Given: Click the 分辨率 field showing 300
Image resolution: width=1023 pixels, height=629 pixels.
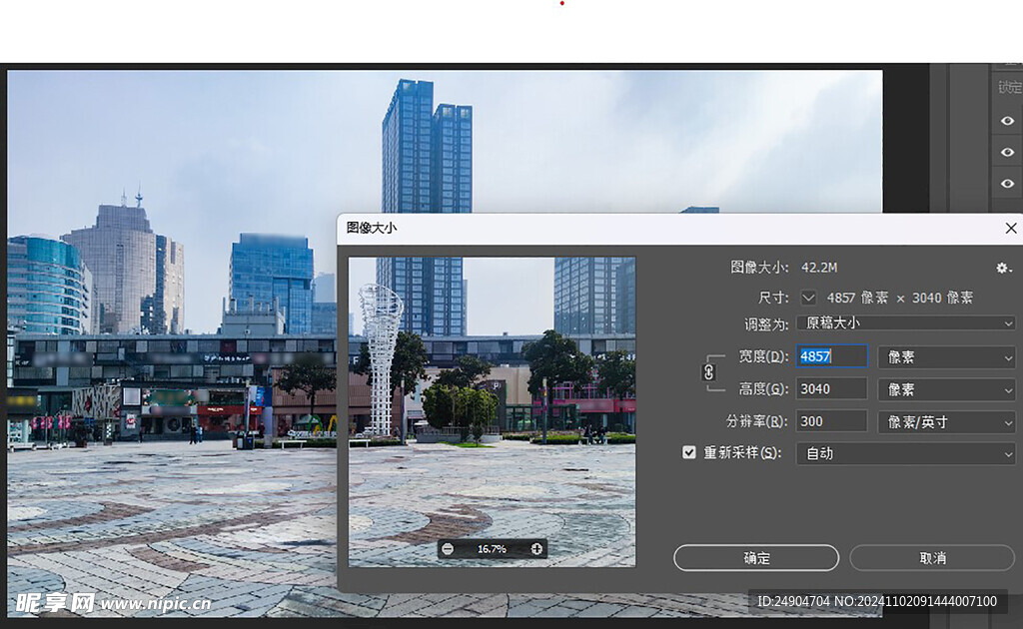Looking at the screenshot, I should tap(830, 421).
